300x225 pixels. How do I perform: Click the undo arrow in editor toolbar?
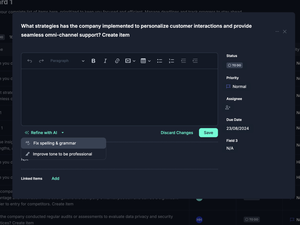[29, 61]
